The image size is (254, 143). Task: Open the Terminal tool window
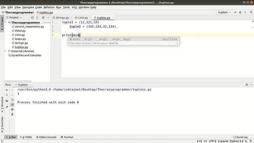pyautogui.click(x=67, y=137)
